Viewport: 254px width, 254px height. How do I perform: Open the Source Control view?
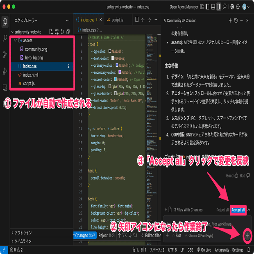pyautogui.click(x=5, y=54)
